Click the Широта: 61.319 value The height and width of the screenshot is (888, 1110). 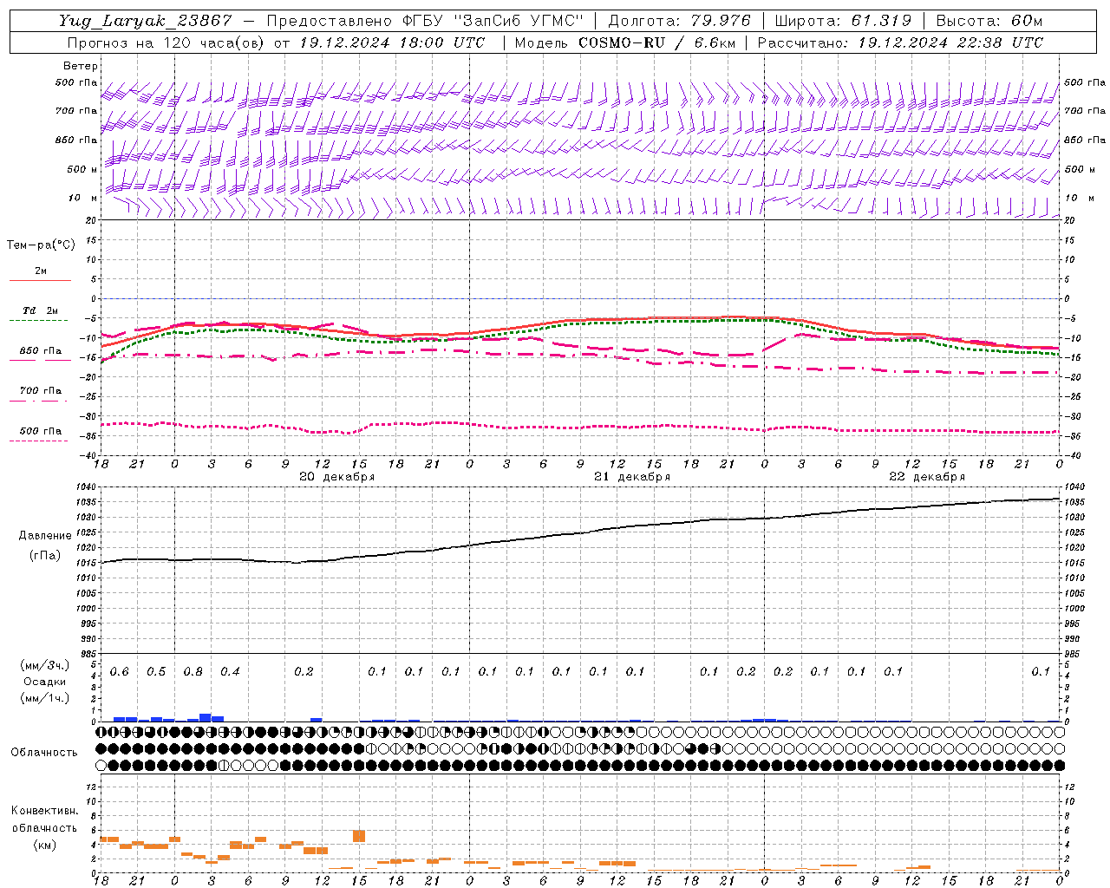pyautogui.click(x=843, y=21)
